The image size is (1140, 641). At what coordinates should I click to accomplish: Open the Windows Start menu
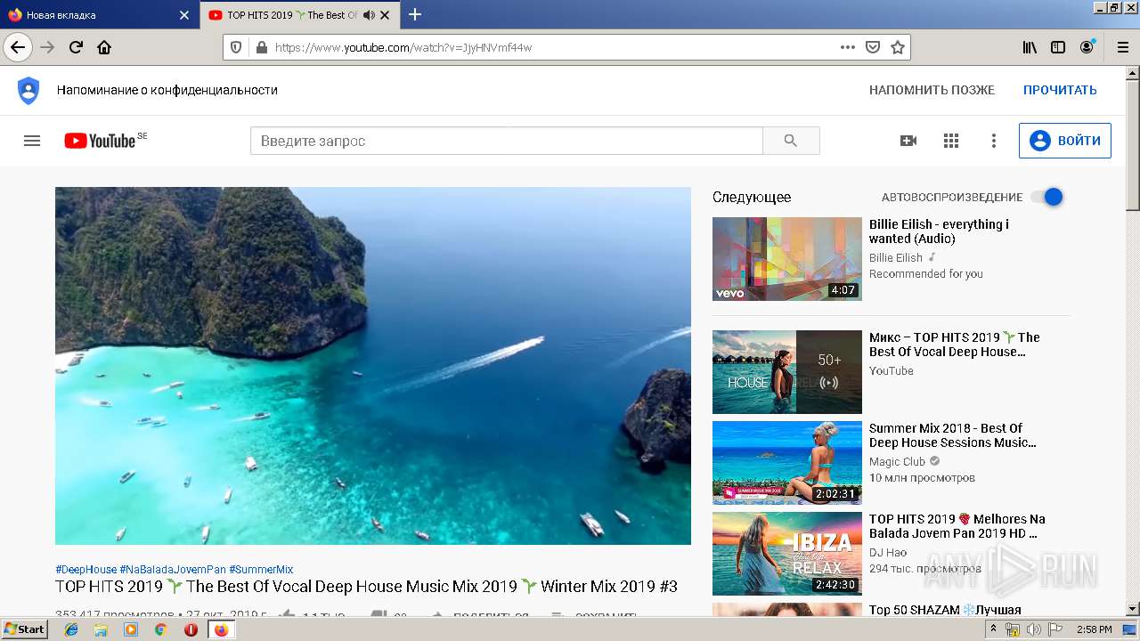coord(24,629)
